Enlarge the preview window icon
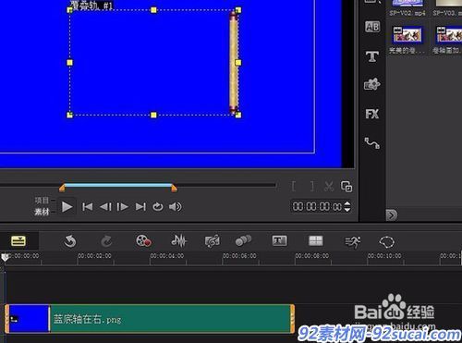Image resolution: width=462 pixels, height=343 pixels. (346, 187)
